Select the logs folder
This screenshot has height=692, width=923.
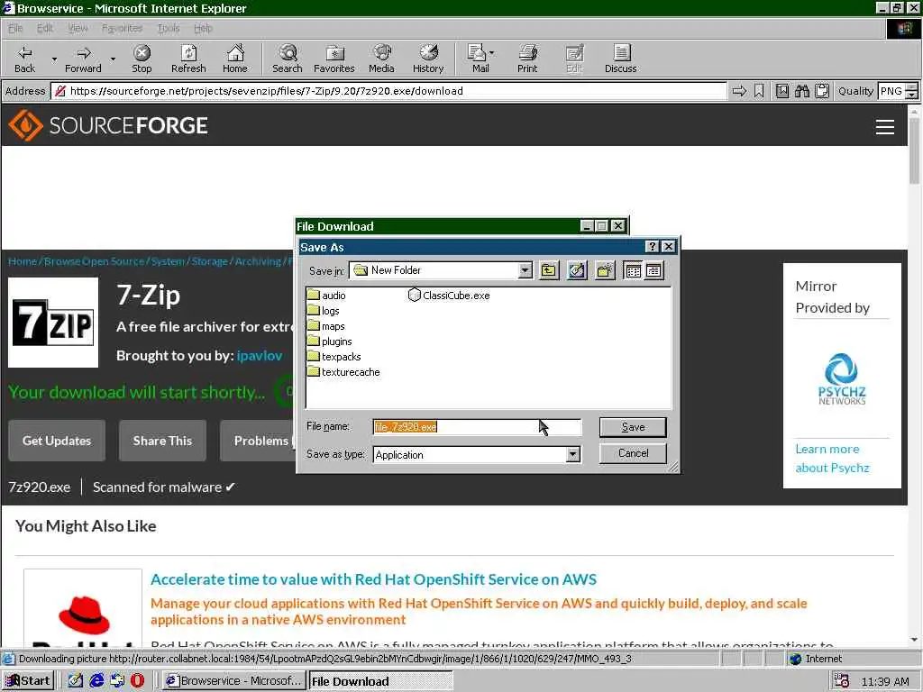click(x=324, y=311)
